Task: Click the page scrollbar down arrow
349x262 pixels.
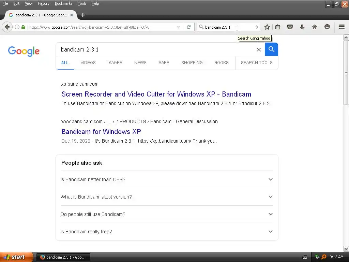Action: (x=346, y=248)
